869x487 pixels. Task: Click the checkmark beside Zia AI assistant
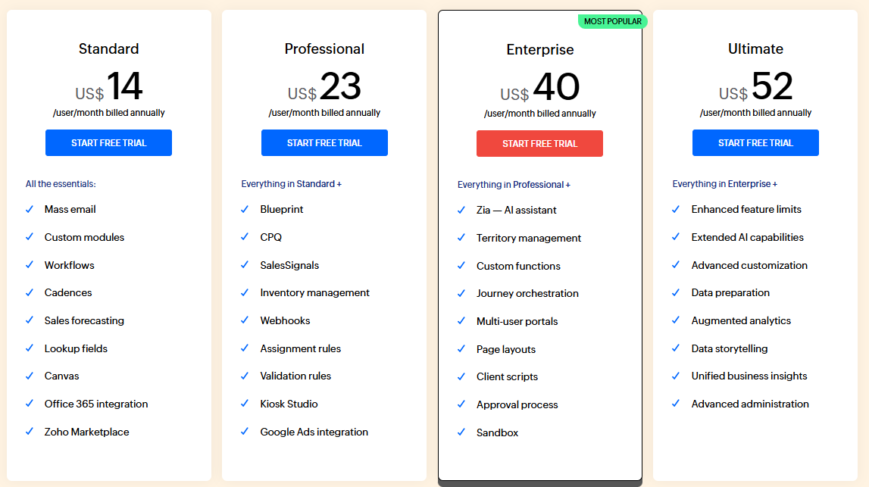[x=461, y=210]
